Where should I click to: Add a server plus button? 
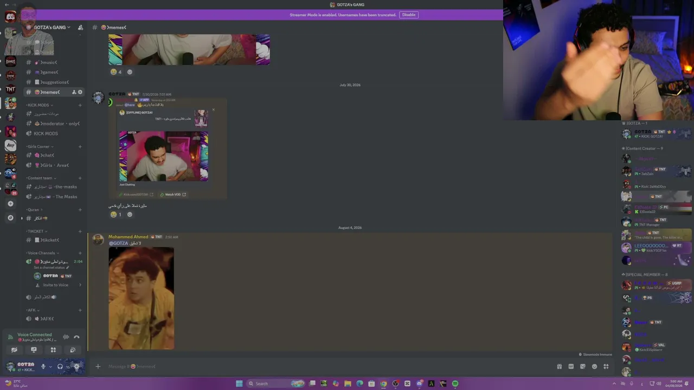click(x=10, y=204)
